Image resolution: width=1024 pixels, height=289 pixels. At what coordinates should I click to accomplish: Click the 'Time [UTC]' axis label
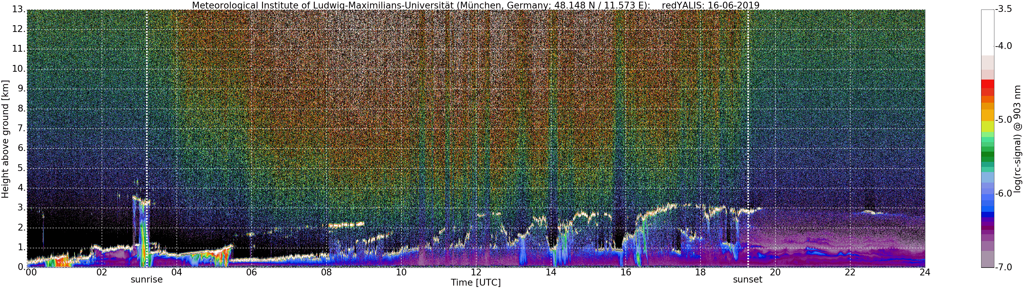pos(476,283)
